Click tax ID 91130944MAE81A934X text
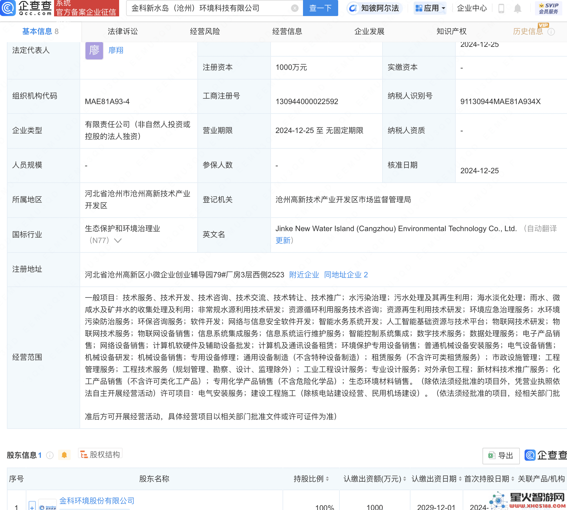The height and width of the screenshot is (510, 567). [x=500, y=102]
